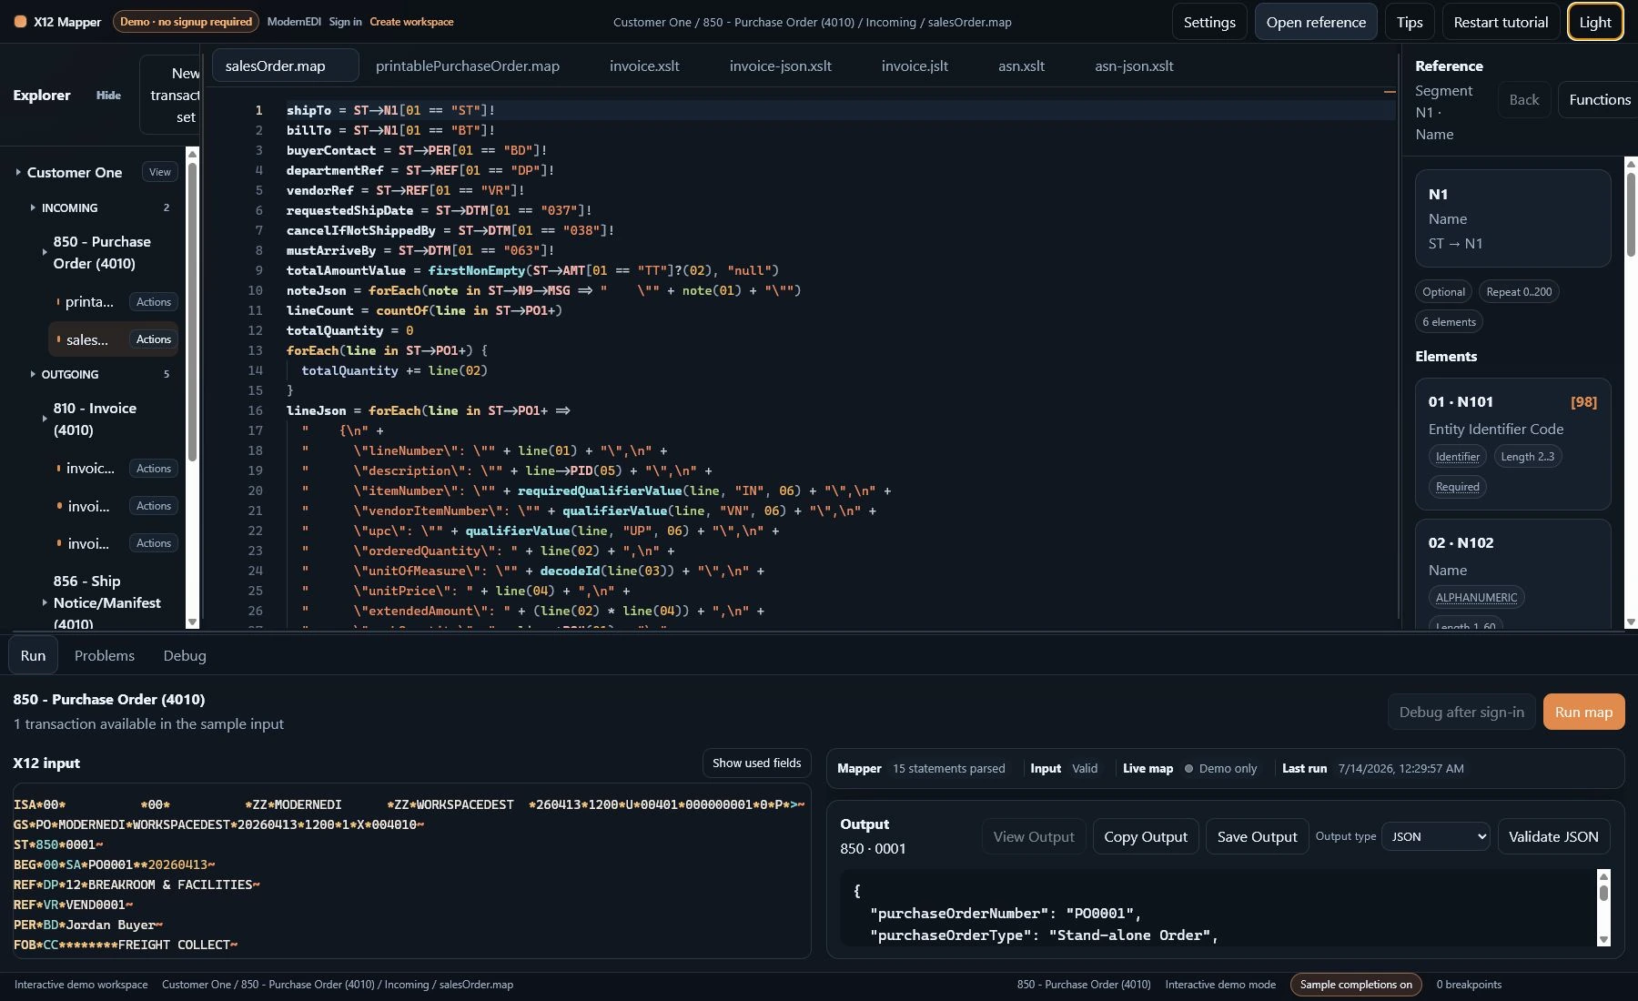Click the reference Back button

point(1524,100)
